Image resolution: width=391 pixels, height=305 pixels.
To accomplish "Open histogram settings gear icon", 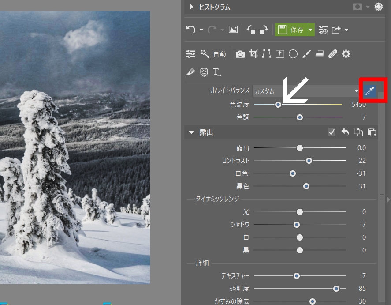I will click(x=378, y=7).
